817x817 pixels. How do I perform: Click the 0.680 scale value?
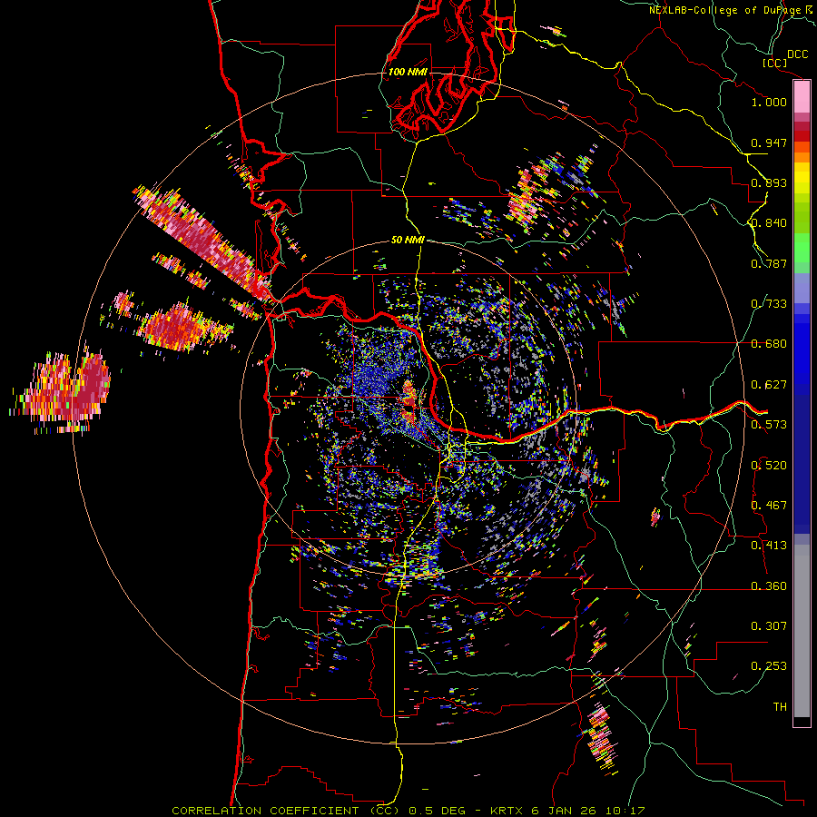point(769,344)
